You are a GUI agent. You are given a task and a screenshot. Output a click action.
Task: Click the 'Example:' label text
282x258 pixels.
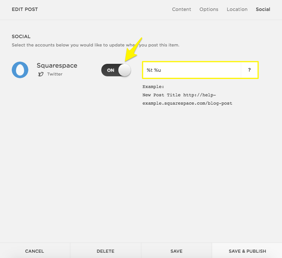[x=153, y=87]
